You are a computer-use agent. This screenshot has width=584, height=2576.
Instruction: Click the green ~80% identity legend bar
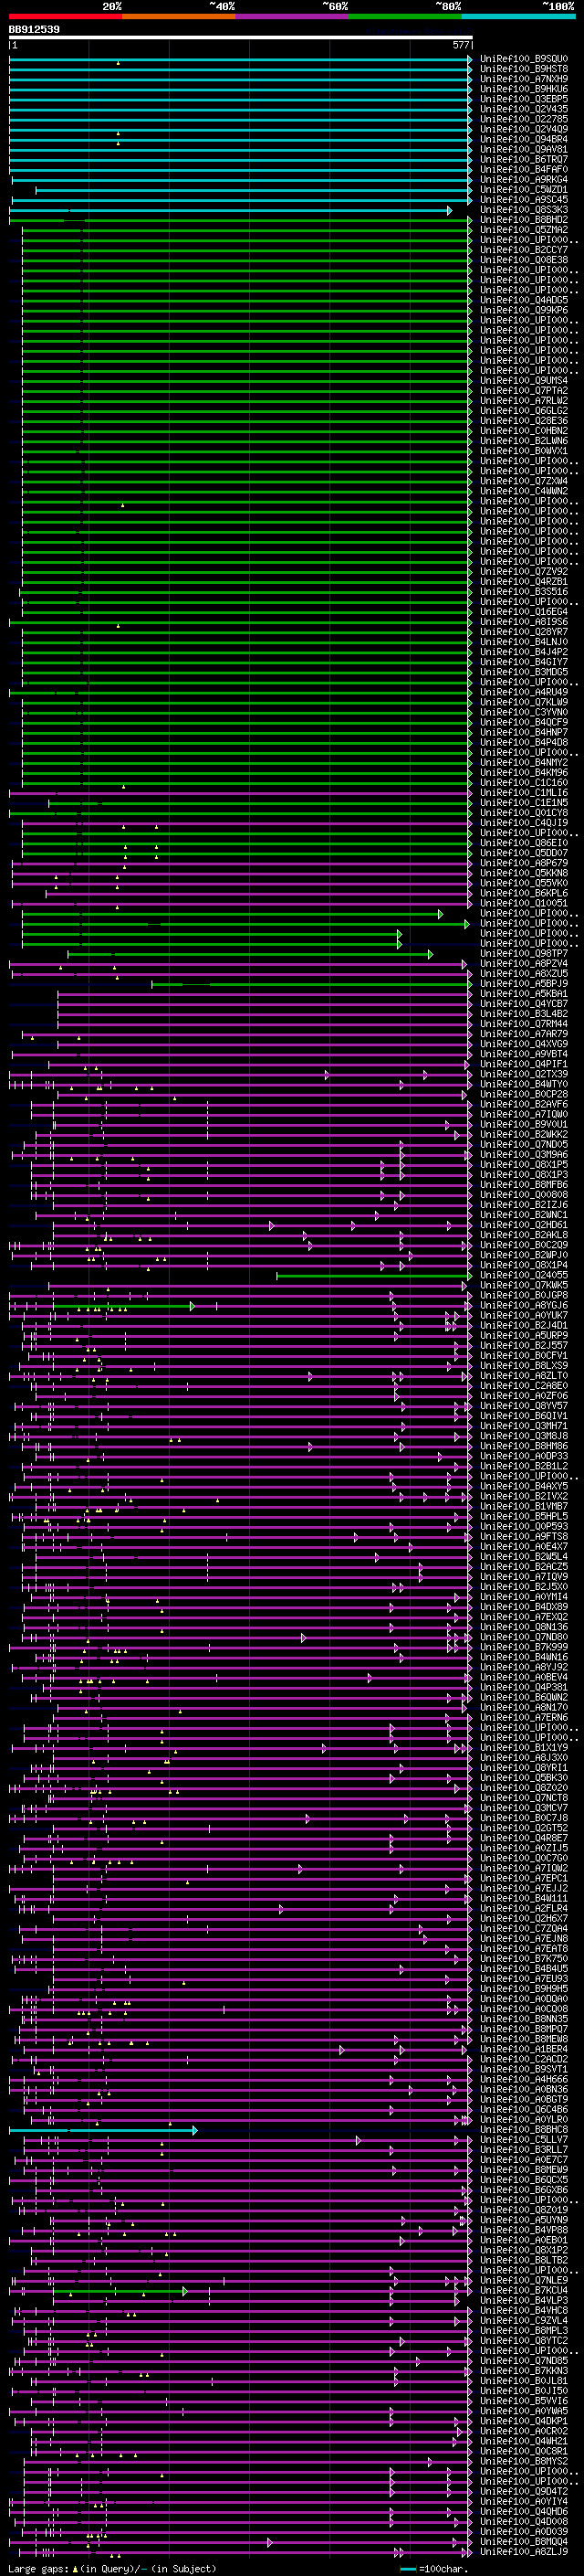pyautogui.click(x=405, y=16)
